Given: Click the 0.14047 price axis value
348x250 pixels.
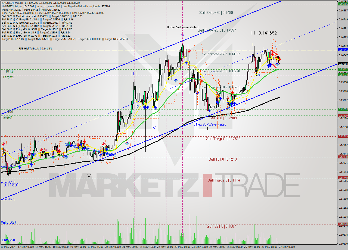Looking at the screenshot, I should [343, 55].
